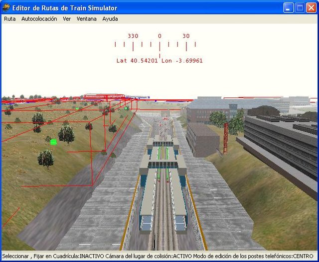Maximize the Editor de Rutas window

300,7
